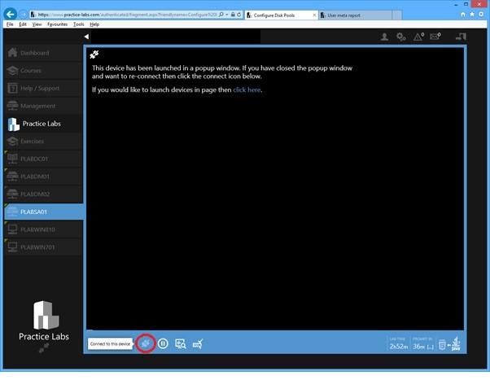Click the user profile icon in header

[x=384, y=37]
